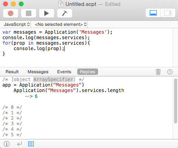The width and height of the screenshot is (178, 148).
Task: Click the yellow minimize window button
Action: tap(13, 4)
